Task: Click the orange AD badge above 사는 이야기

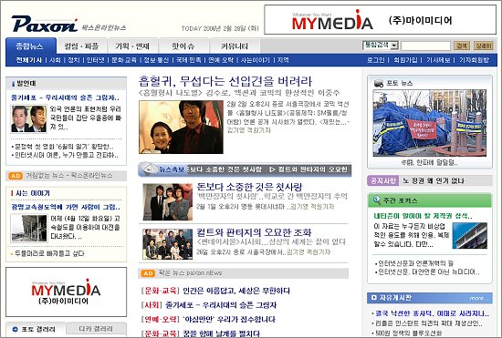Action: point(16,176)
